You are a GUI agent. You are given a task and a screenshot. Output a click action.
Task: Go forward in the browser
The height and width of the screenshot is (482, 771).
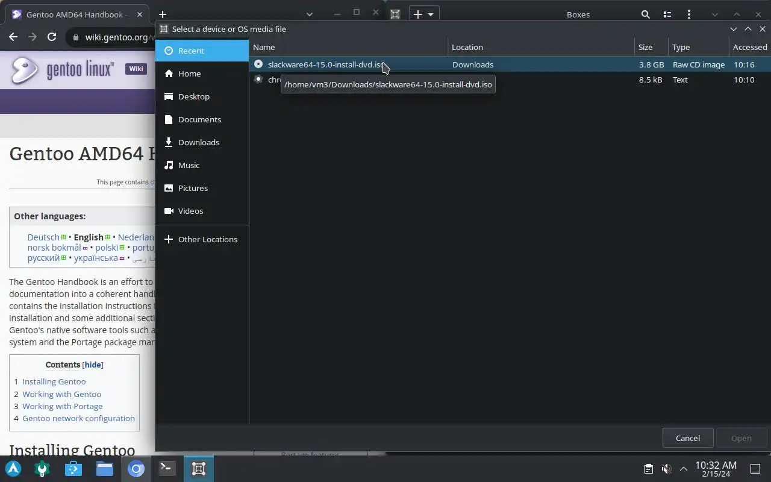[x=33, y=37]
